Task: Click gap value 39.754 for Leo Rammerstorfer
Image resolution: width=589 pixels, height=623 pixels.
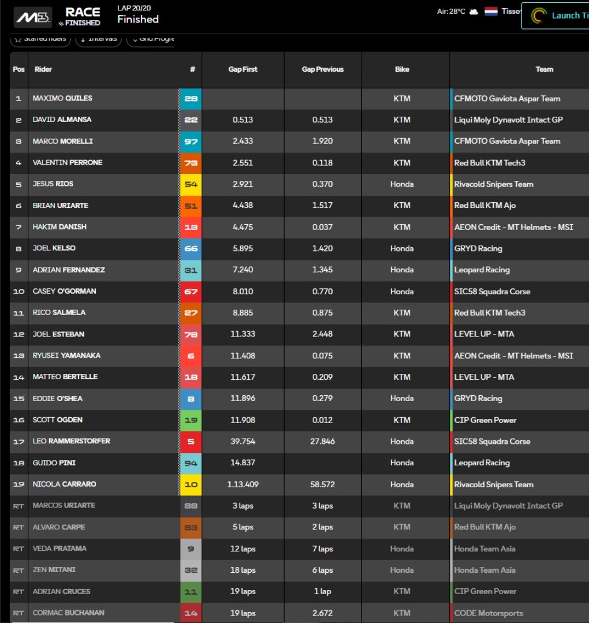Action: point(243,442)
